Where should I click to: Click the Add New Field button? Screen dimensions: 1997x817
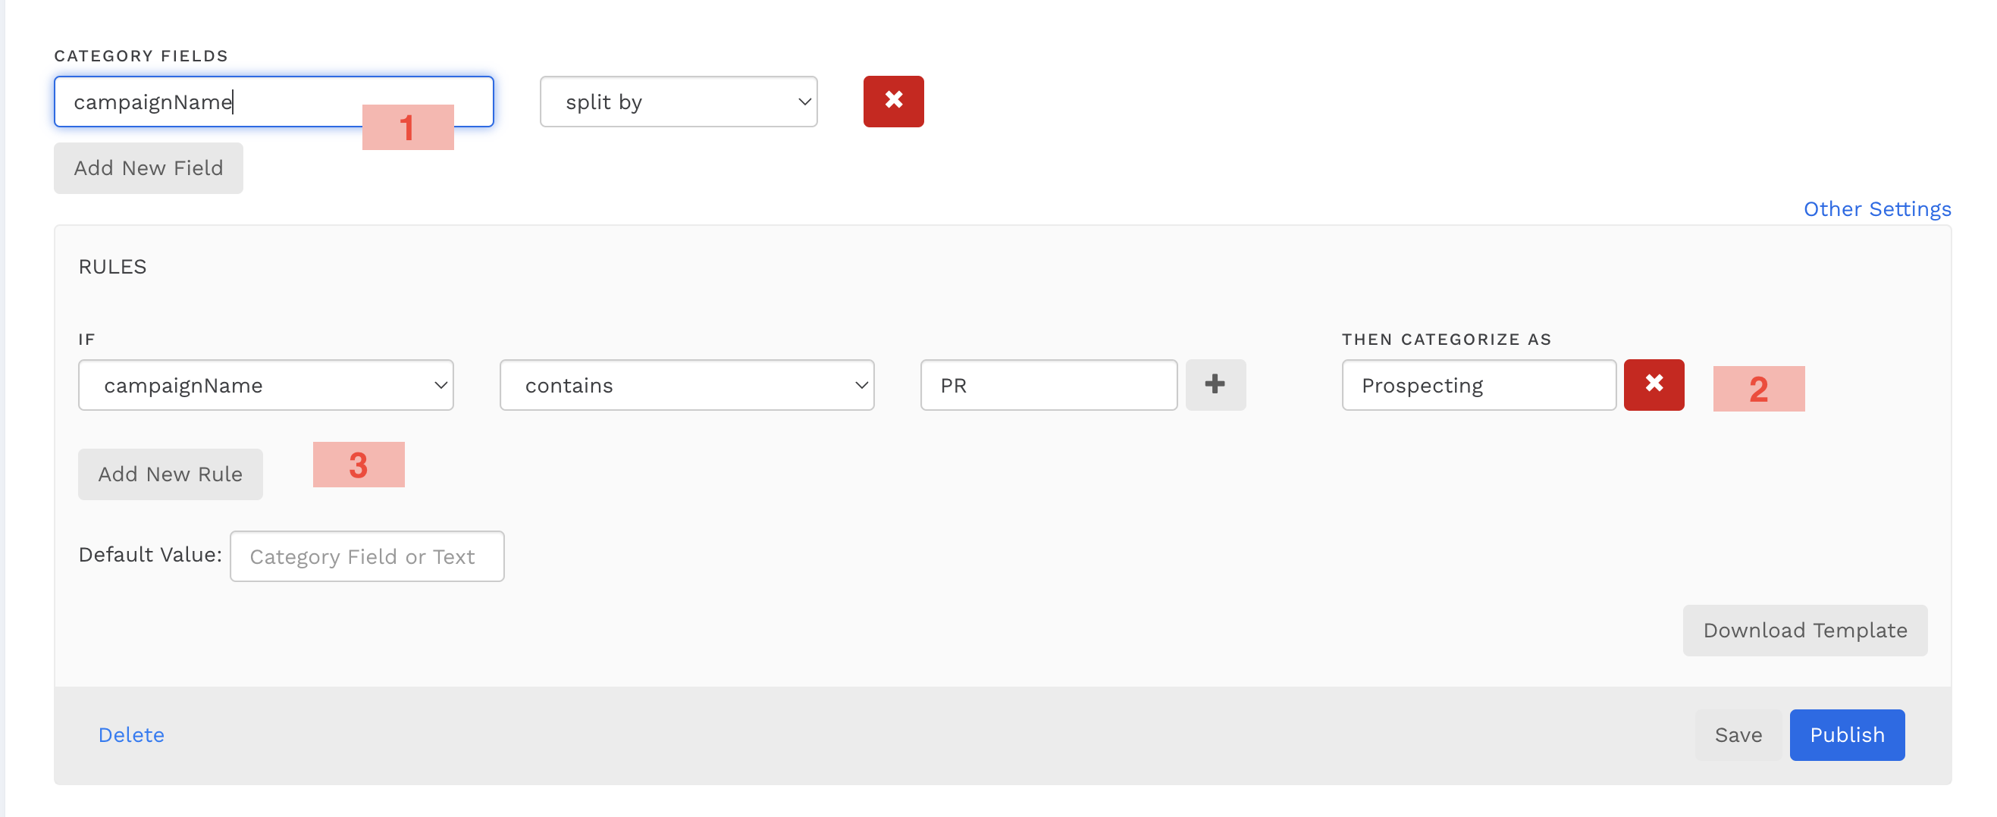pyautogui.click(x=148, y=167)
